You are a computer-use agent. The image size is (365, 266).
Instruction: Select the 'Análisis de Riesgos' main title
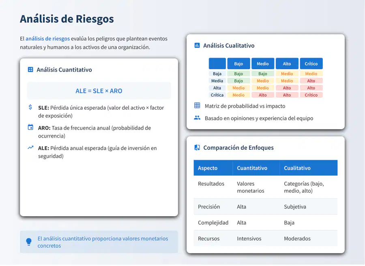67,19
